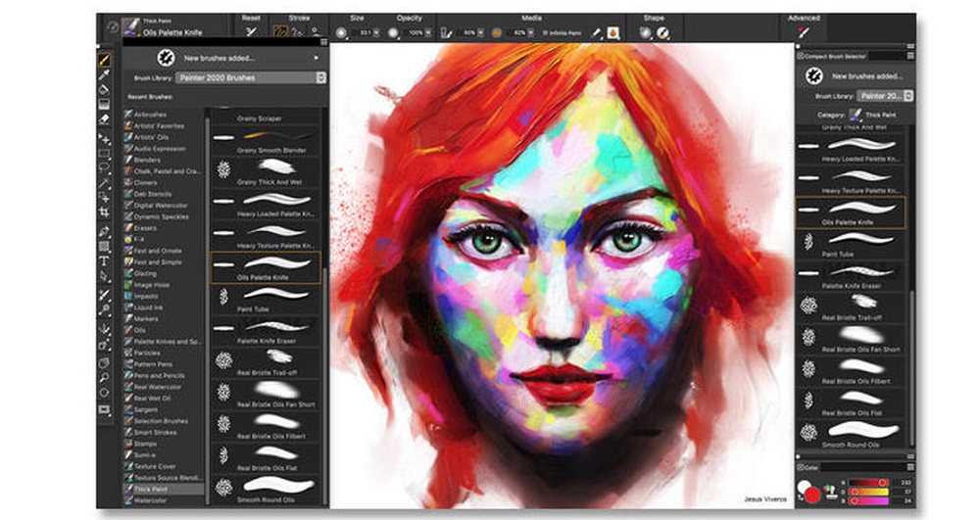Viewport: 980px width, 520px height.
Task: Choose the Grainy Smooth Blender variant in the left panel
Action: 266,141
